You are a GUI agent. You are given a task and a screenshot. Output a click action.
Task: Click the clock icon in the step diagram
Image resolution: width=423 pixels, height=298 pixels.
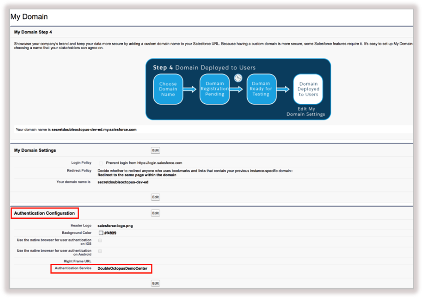coord(238,78)
